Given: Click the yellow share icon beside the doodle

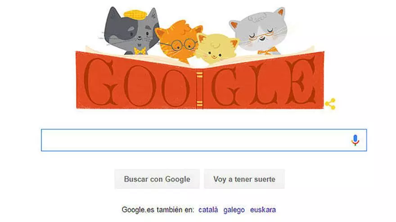Looking at the screenshot, I should pyautogui.click(x=330, y=104).
